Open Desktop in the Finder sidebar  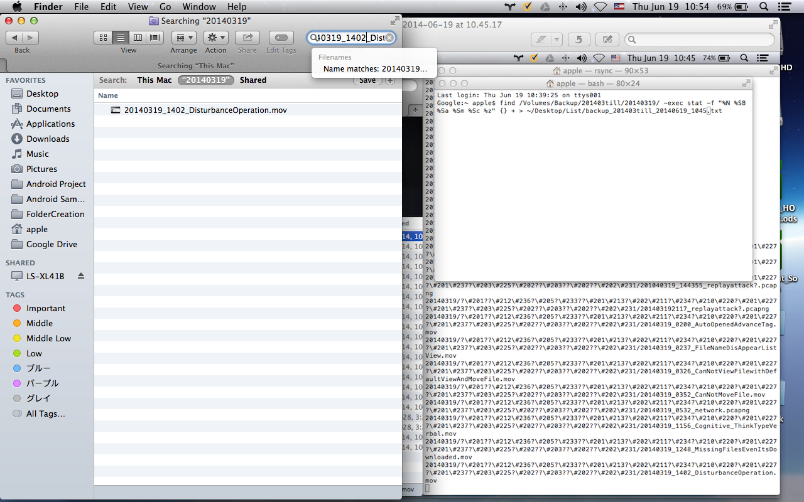tap(42, 93)
